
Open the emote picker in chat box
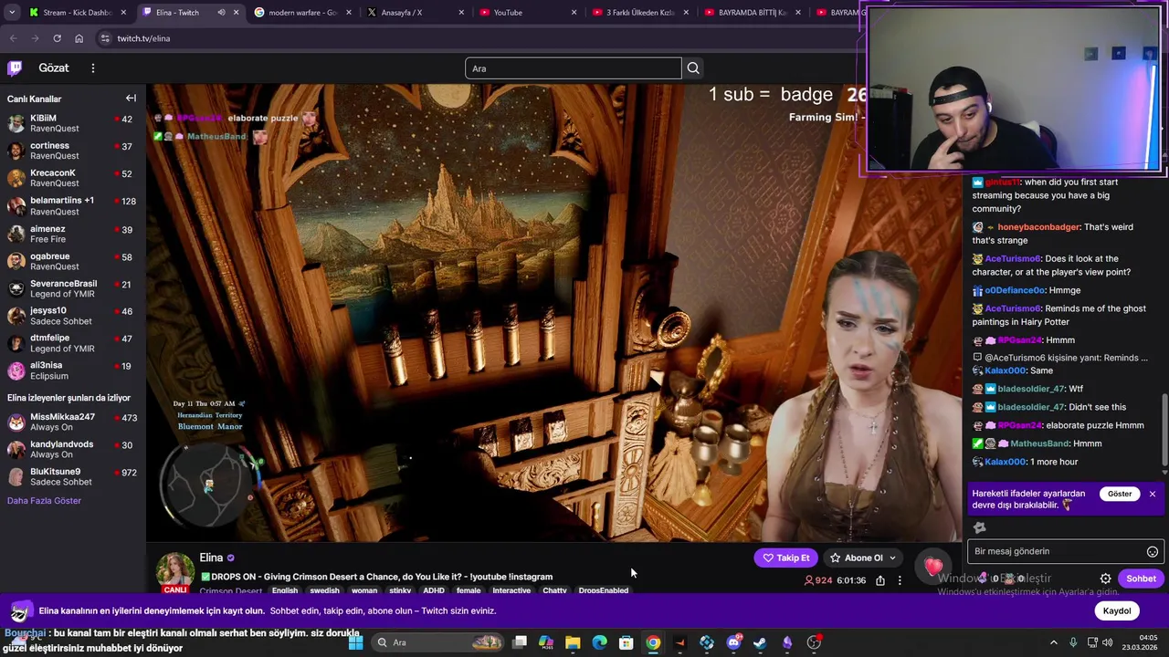tap(1153, 551)
